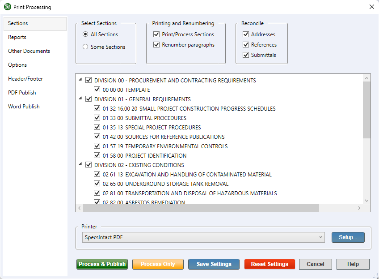Viewport: 379px width, 279px height.
Task: Uncheck 01 42 00 SOURCES FOR REFERENCE checkbox
Action: 97,137
